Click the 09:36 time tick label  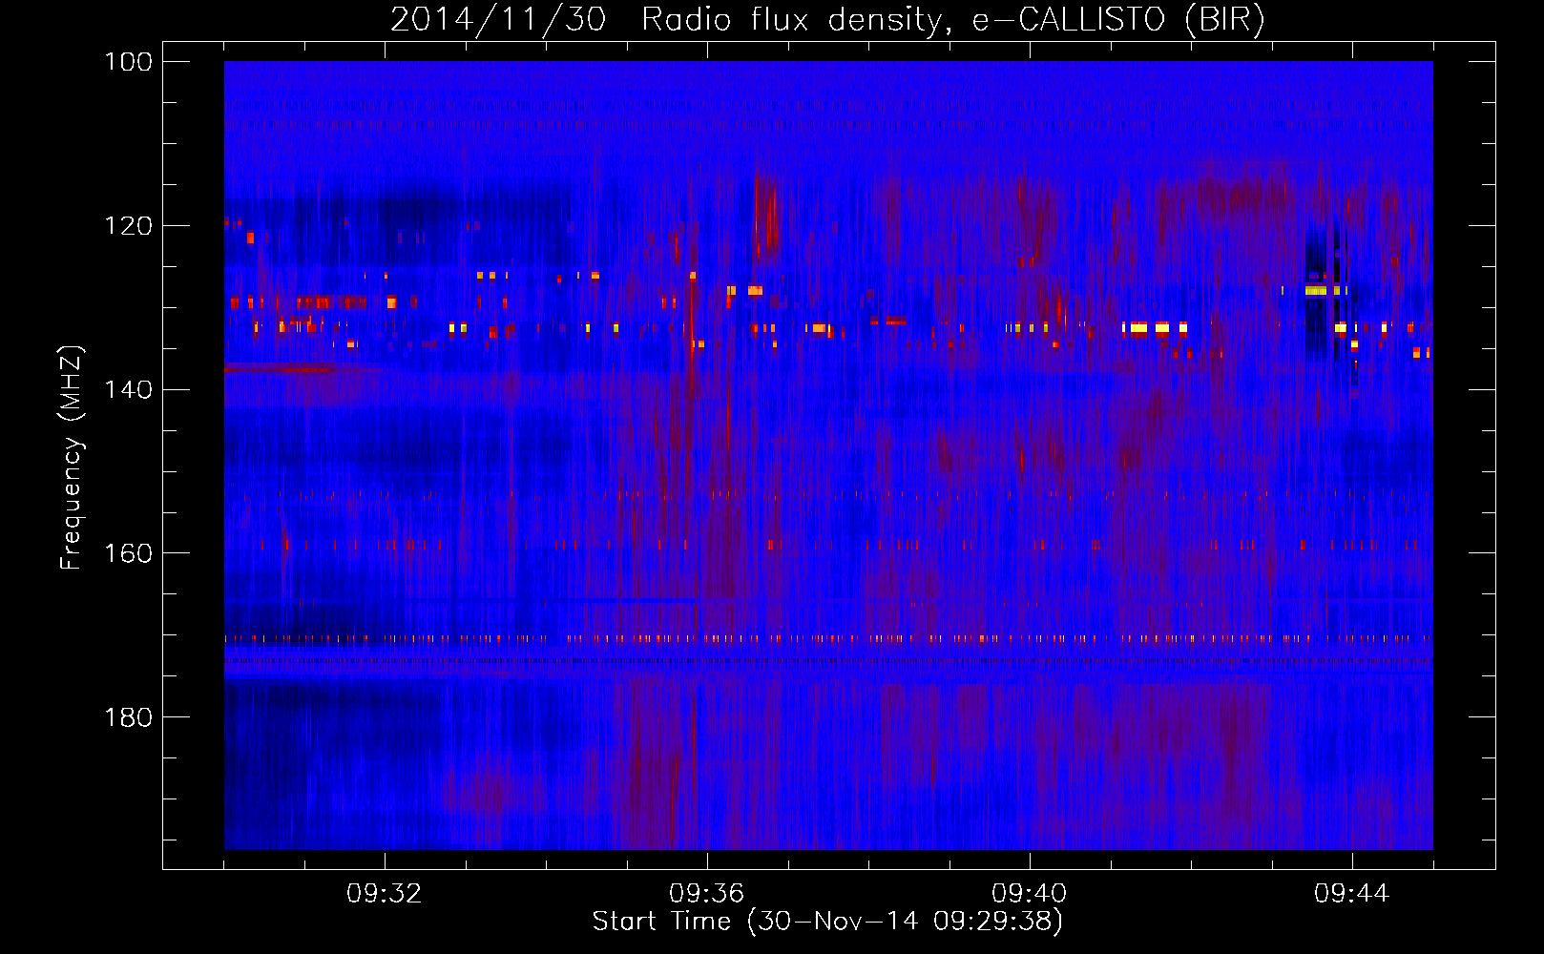707,894
